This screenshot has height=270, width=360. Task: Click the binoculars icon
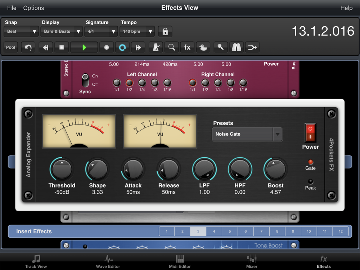pyautogui.click(x=236, y=48)
